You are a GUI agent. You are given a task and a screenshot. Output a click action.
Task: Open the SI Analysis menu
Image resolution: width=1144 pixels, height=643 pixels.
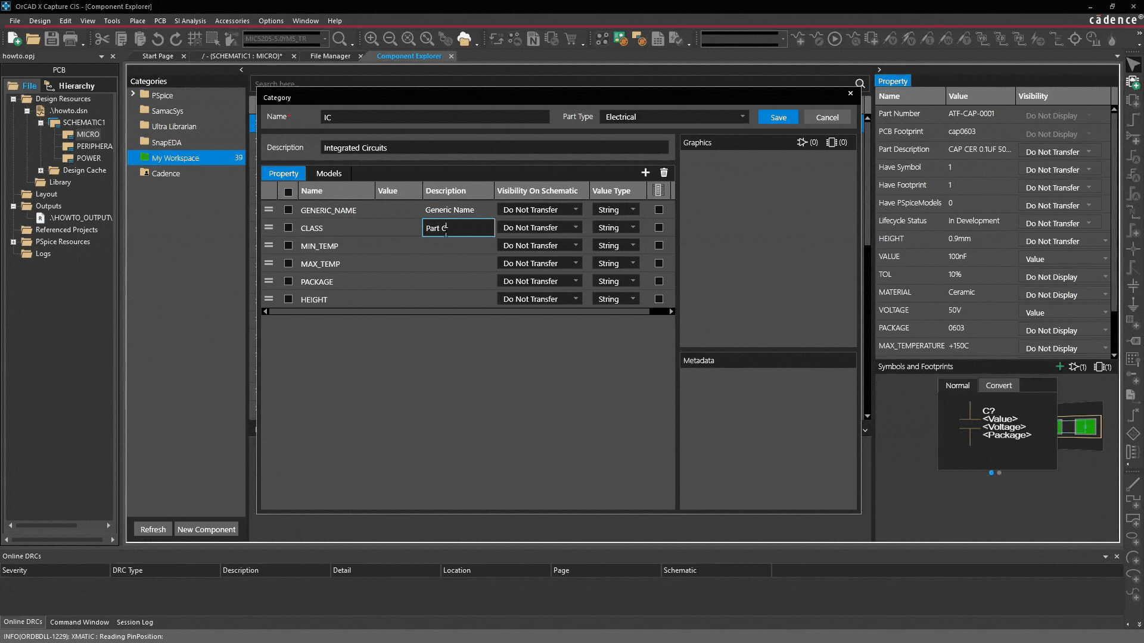[x=189, y=21]
